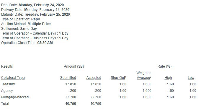Viewport: 199px width, 109px height.
Task: Click the Accepted column header
Action: (x=94, y=78)
